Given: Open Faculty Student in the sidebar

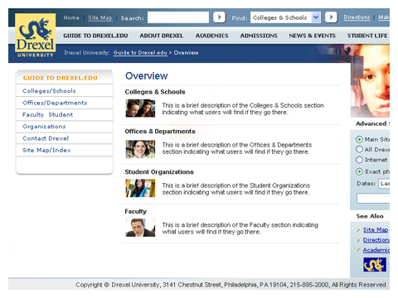Looking at the screenshot, I should (x=47, y=114).
